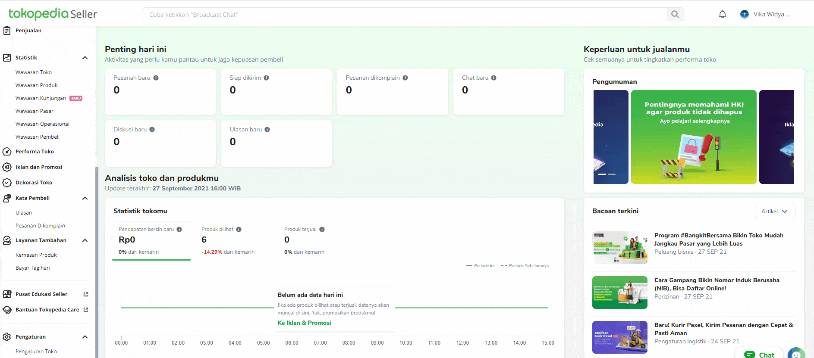Click the Kurir Paxel article thumbnail

tap(620, 337)
